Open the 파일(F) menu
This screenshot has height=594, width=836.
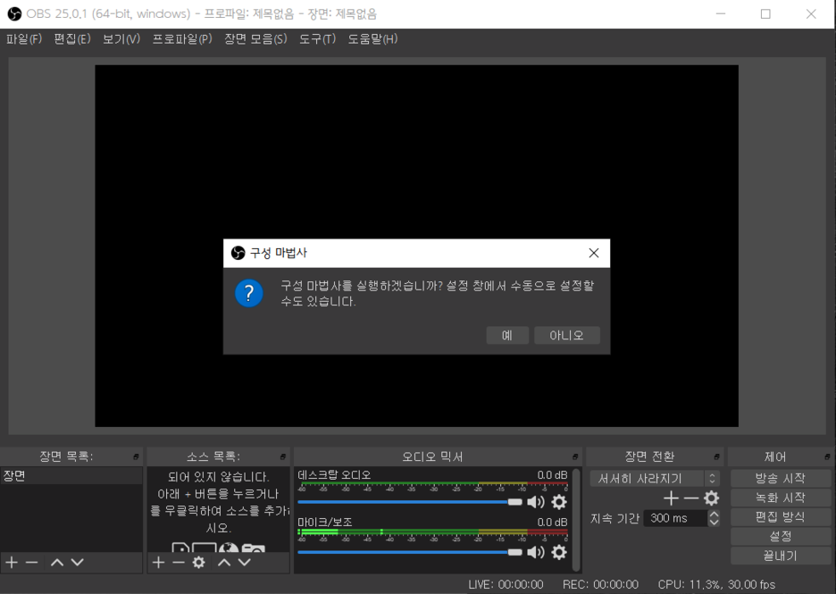[x=24, y=39]
